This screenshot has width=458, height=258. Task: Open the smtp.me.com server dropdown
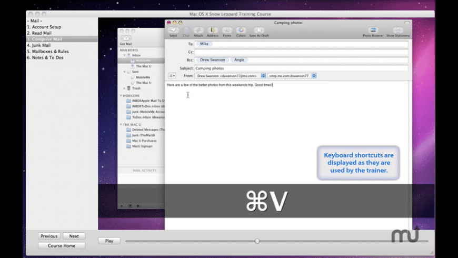coord(292,76)
